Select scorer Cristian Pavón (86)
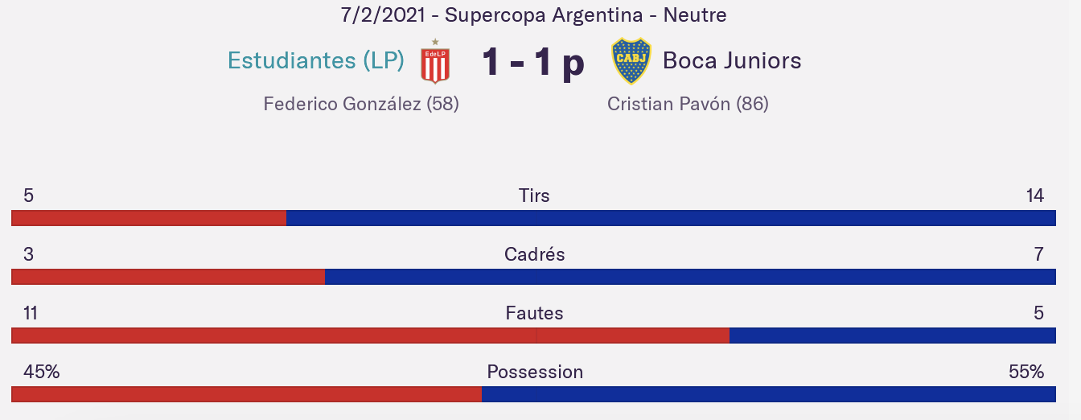The height and width of the screenshot is (420, 1081). tap(688, 104)
